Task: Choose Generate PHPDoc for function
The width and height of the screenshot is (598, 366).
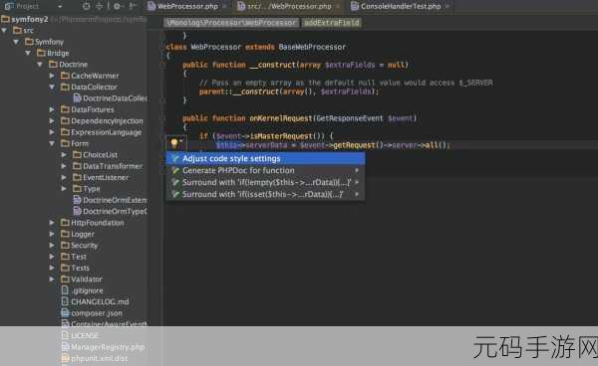Action: [265, 171]
